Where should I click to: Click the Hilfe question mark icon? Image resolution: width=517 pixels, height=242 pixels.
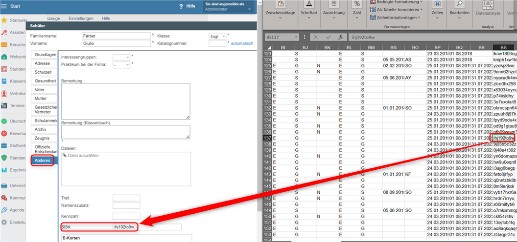tap(180, 6)
